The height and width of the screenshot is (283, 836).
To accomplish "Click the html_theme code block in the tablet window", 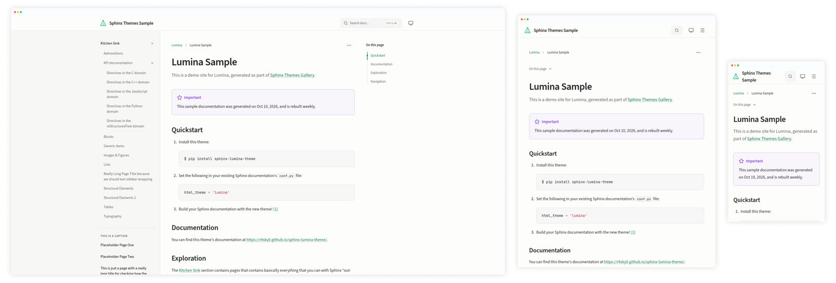I will pos(620,216).
